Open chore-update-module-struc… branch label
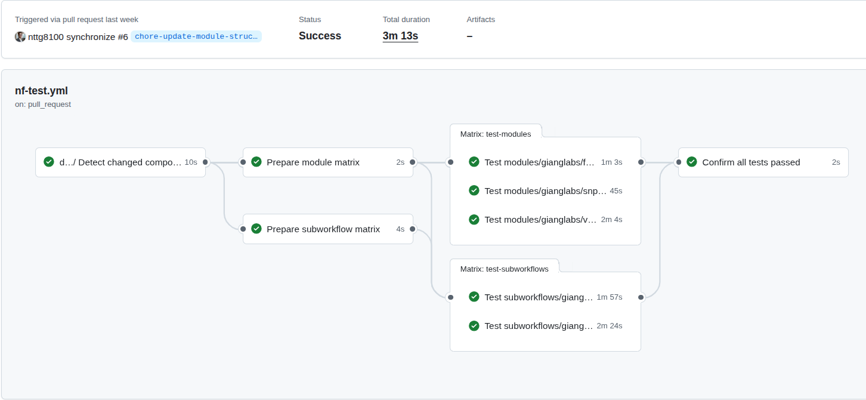The image size is (866, 400). [196, 36]
